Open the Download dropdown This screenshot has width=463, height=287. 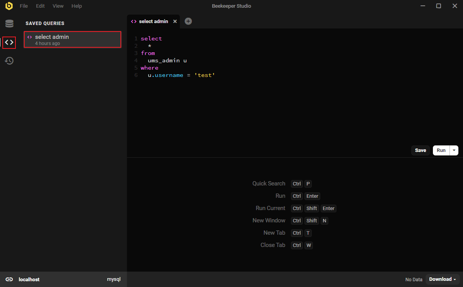click(x=443, y=279)
